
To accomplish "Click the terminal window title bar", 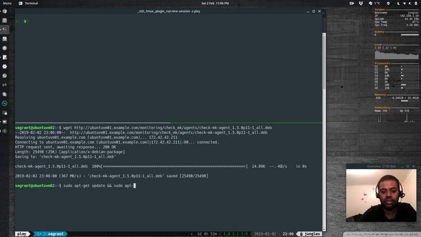I will pyautogui.click(x=168, y=11).
